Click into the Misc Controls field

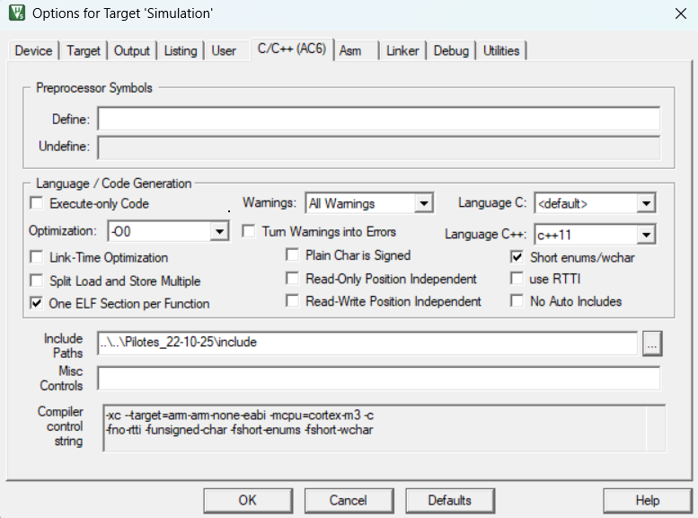coord(378,378)
